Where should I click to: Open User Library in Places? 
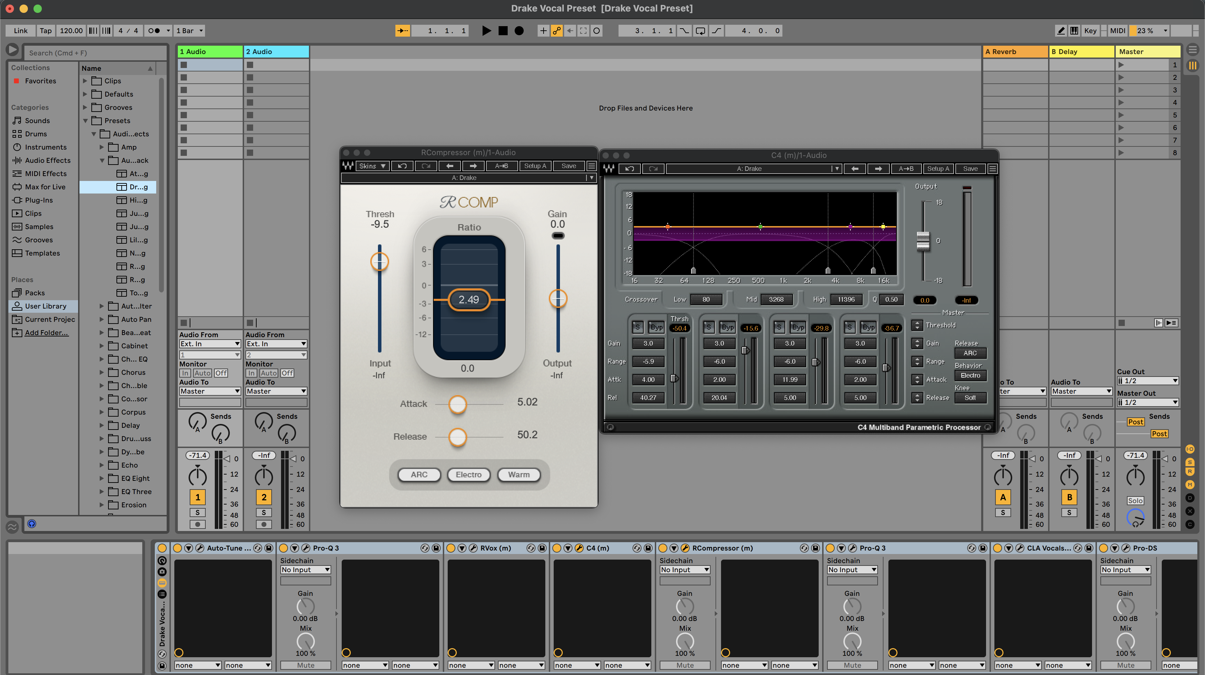[x=45, y=306]
